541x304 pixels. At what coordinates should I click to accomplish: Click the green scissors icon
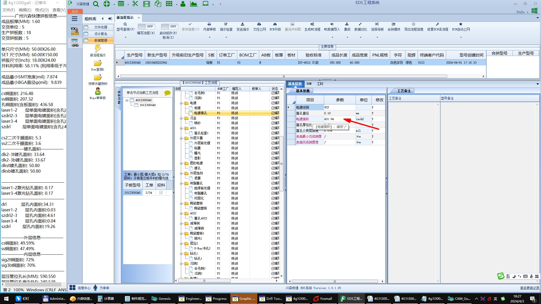tap(135, 4)
